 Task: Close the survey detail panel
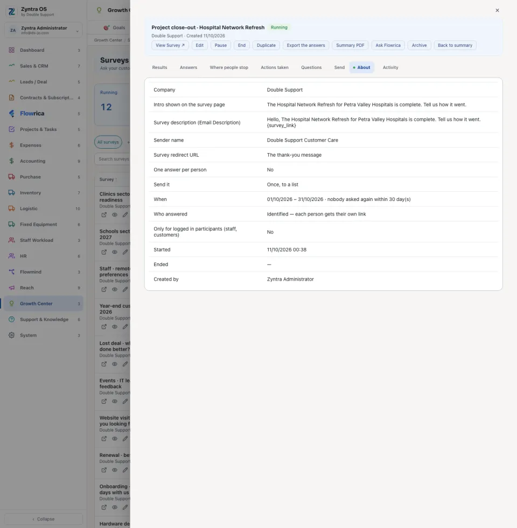[x=497, y=10]
